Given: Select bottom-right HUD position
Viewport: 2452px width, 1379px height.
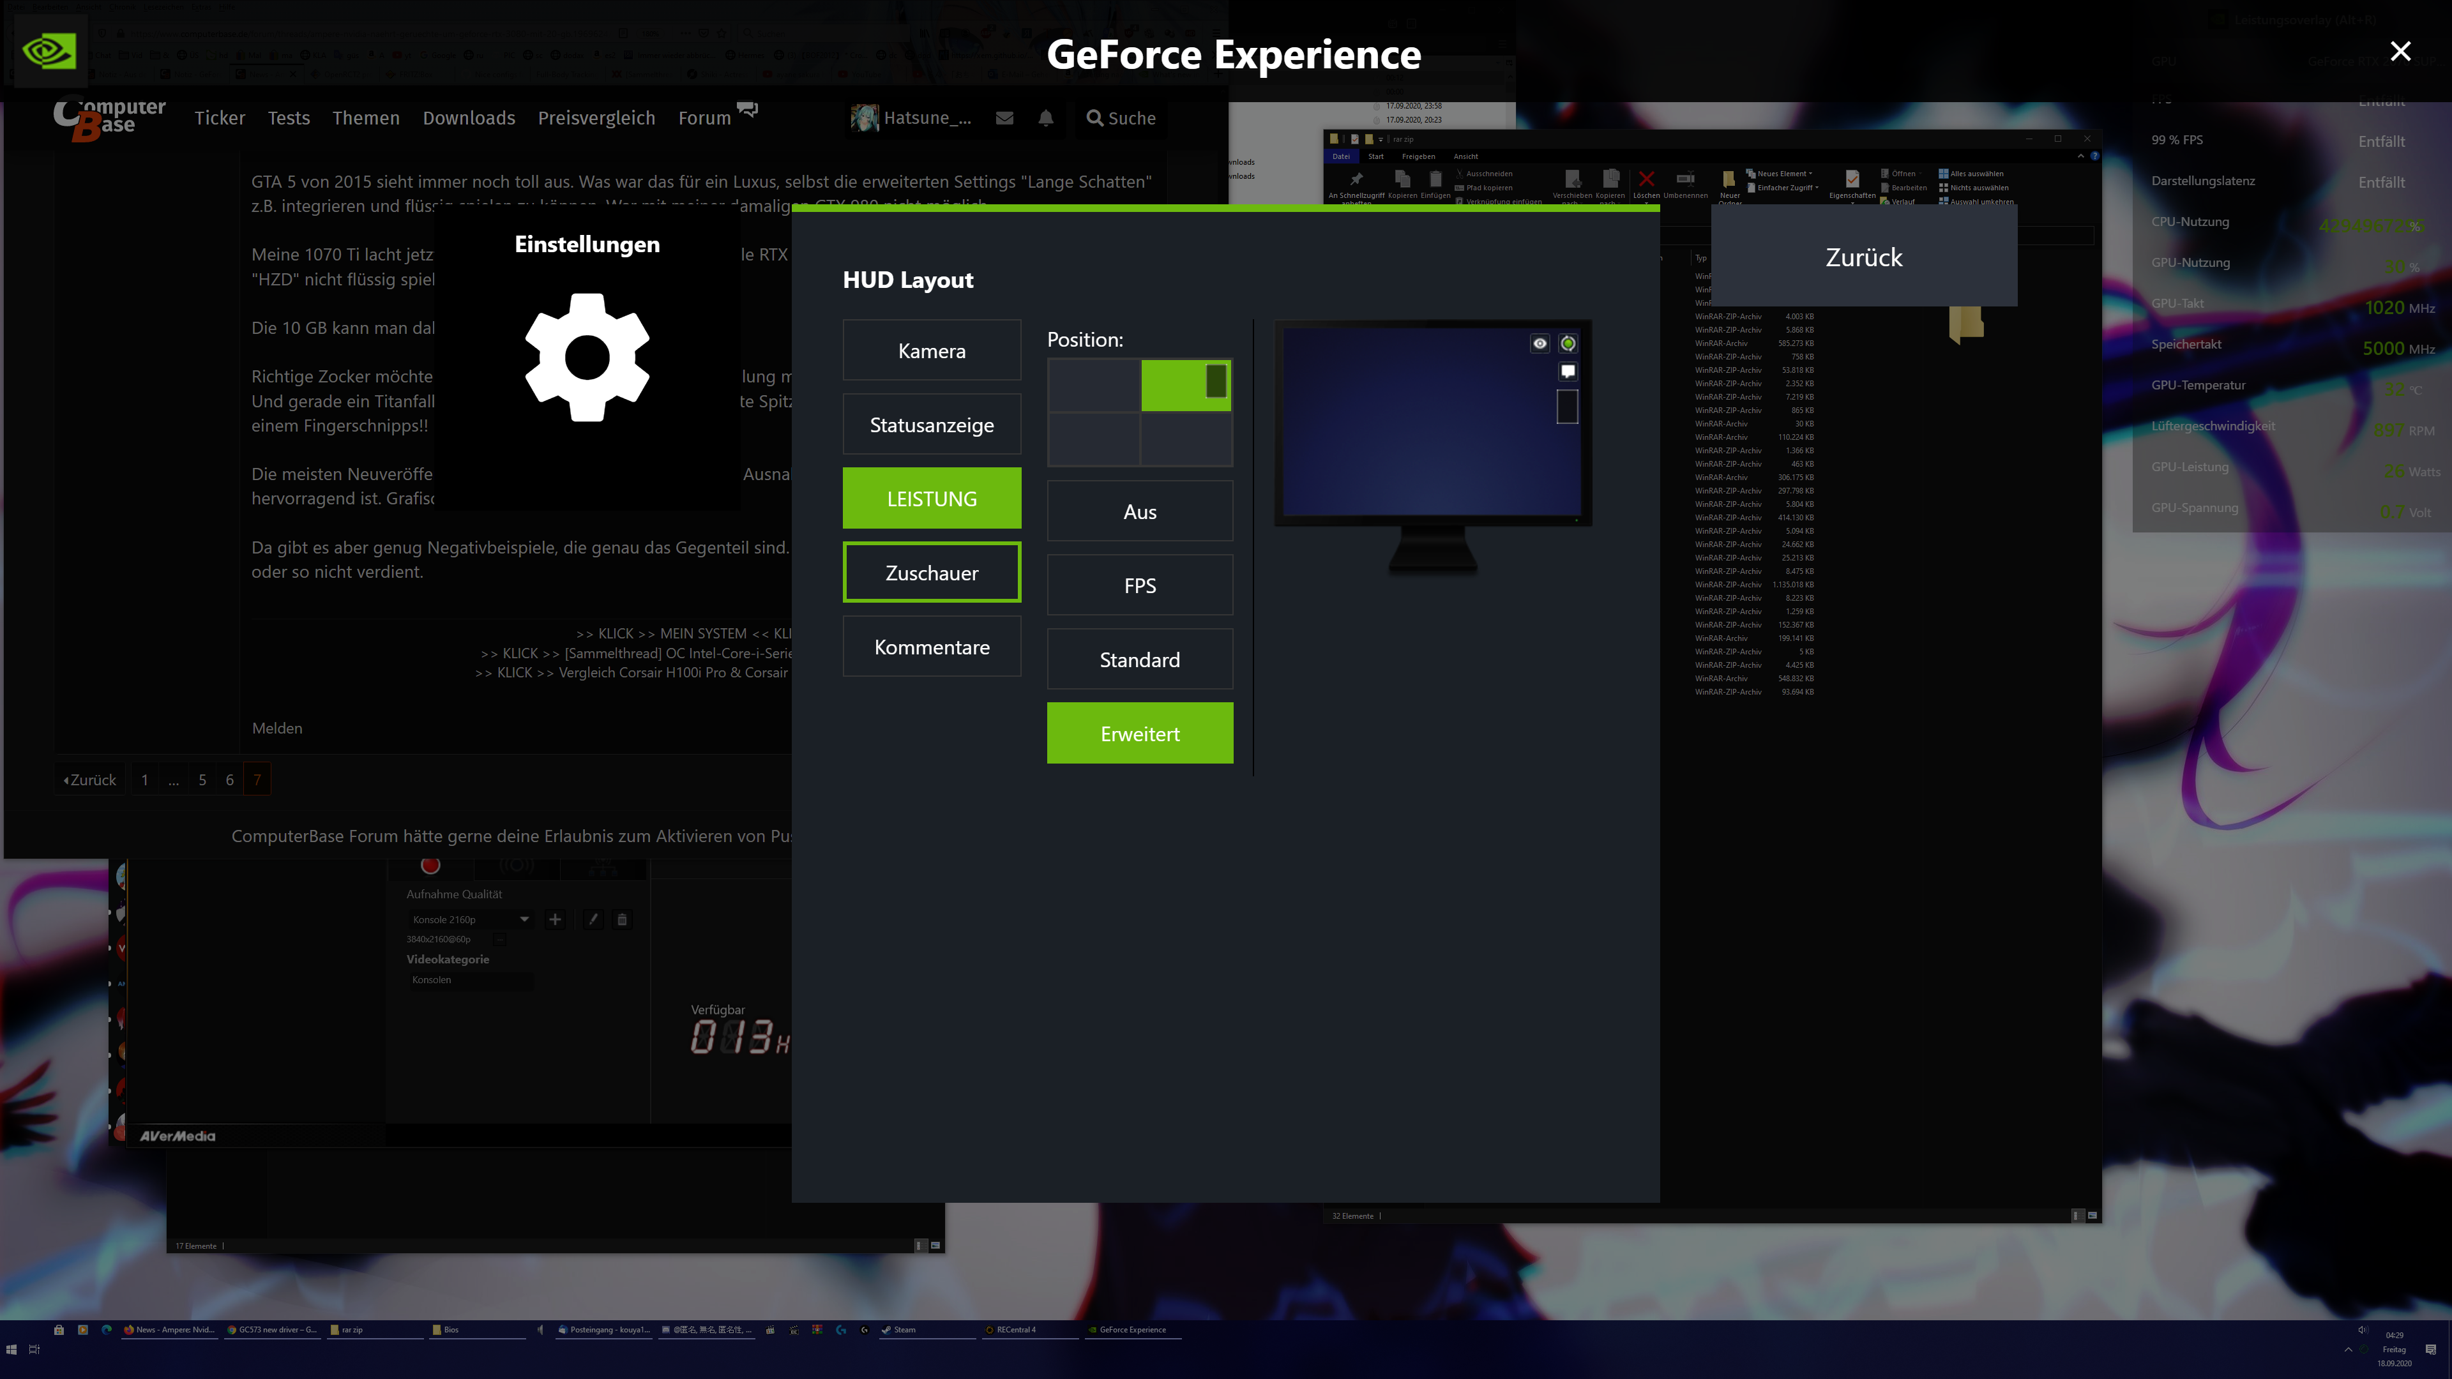Looking at the screenshot, I should point(1186,439).
